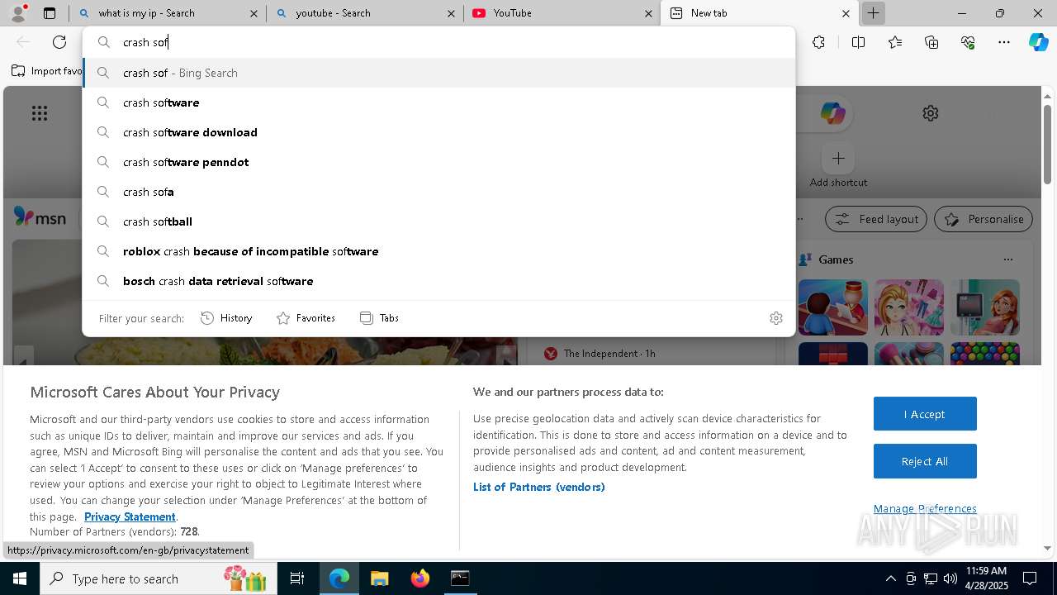Open the Edge profile icon
Viewport: 1057px width, 595px height.
[18, 13]
